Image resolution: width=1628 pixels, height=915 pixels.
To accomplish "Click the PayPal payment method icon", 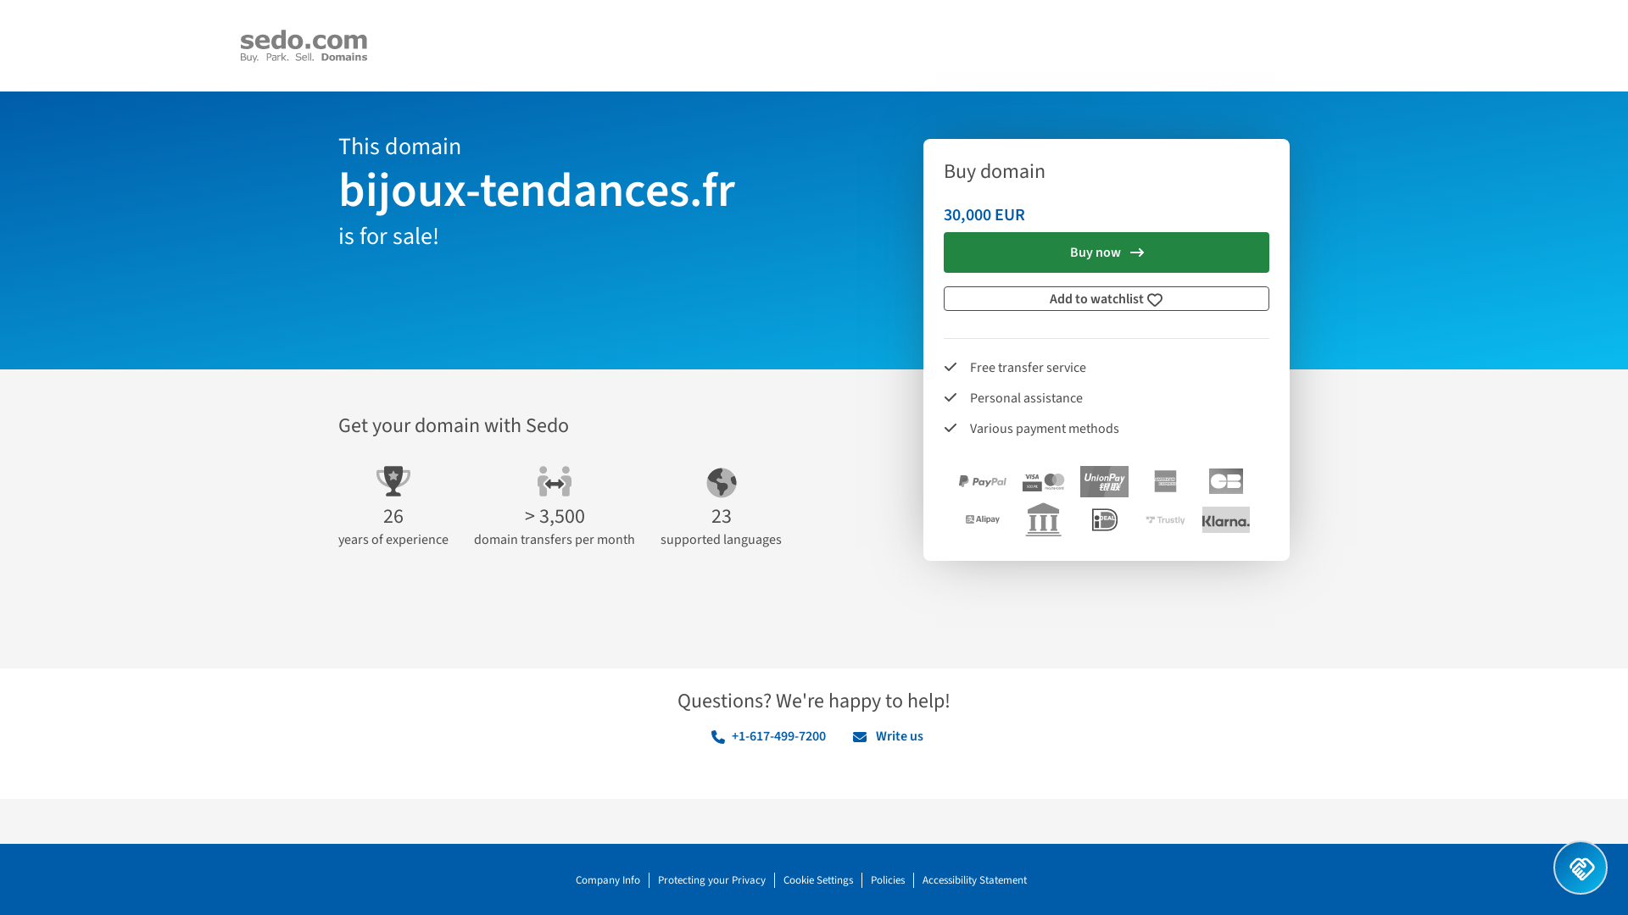I will (x=983, y=481).
